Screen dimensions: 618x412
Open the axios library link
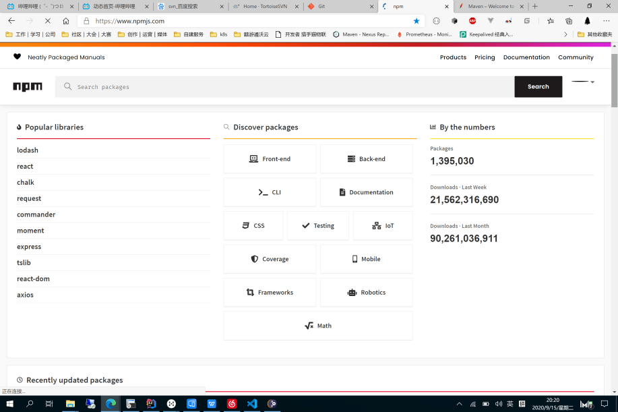pyautogui.click(x=25, y=295)
